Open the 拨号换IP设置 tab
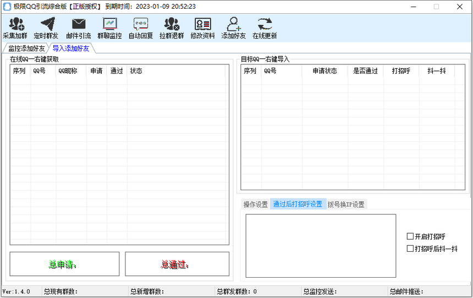The width and height of the screenshot is (473, 298). 346,204
